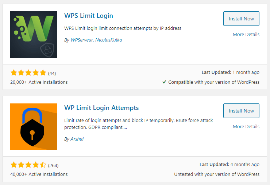Viewport: 270px width, 185px height.
Task: Open More Details for WPS Limit Login
Action: (246, 35)
